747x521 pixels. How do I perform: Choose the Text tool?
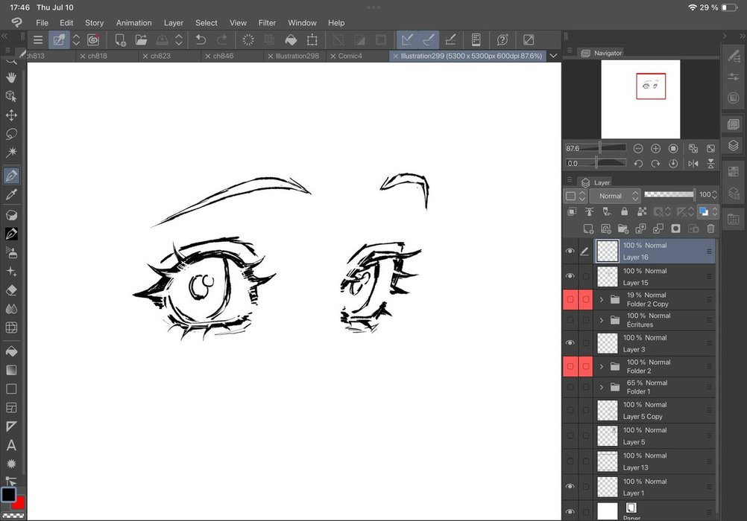[x=11, y=445]
